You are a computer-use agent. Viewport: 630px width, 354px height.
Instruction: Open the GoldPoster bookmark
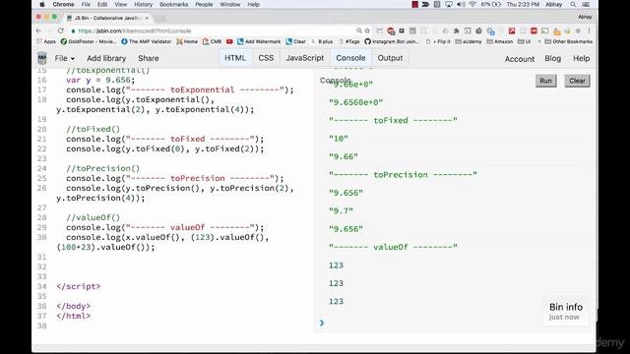point(88,41)
